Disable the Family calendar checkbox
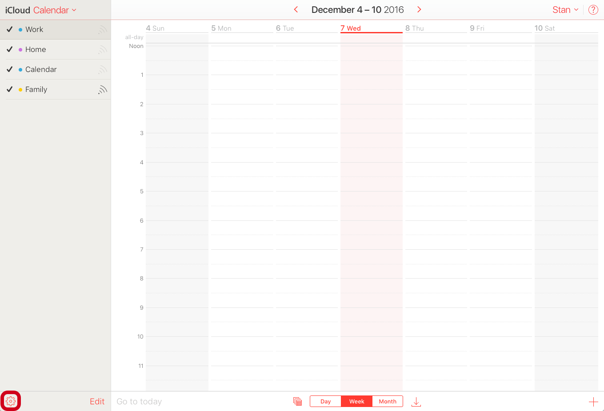The height and width of the screenshot is (411, 604). [x=9, y=89]
